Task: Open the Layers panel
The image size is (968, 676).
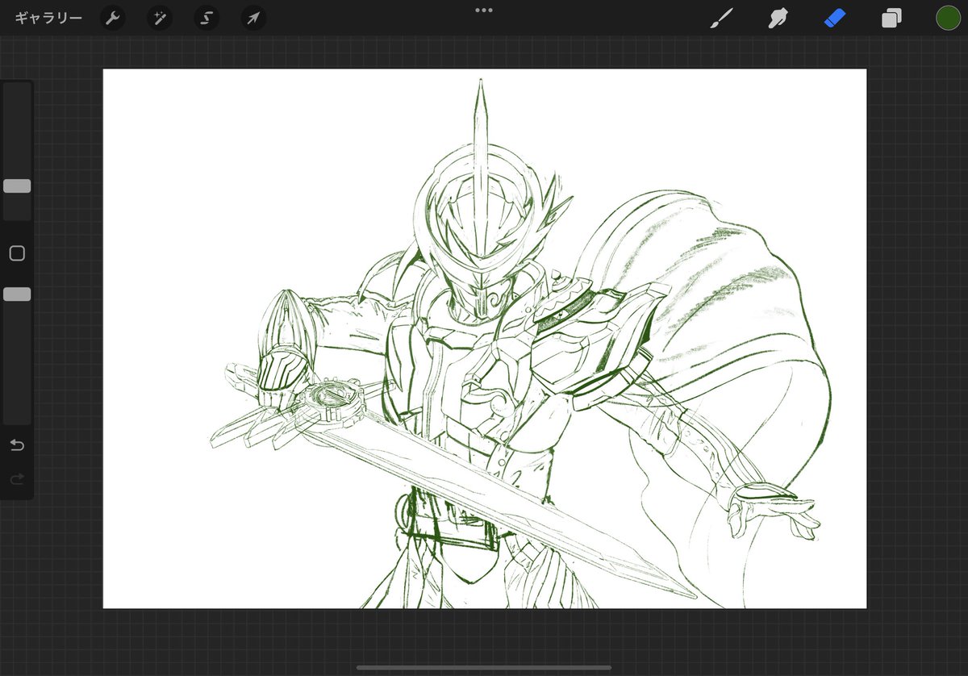Action: pyautogui.click(x=891, y=18)
